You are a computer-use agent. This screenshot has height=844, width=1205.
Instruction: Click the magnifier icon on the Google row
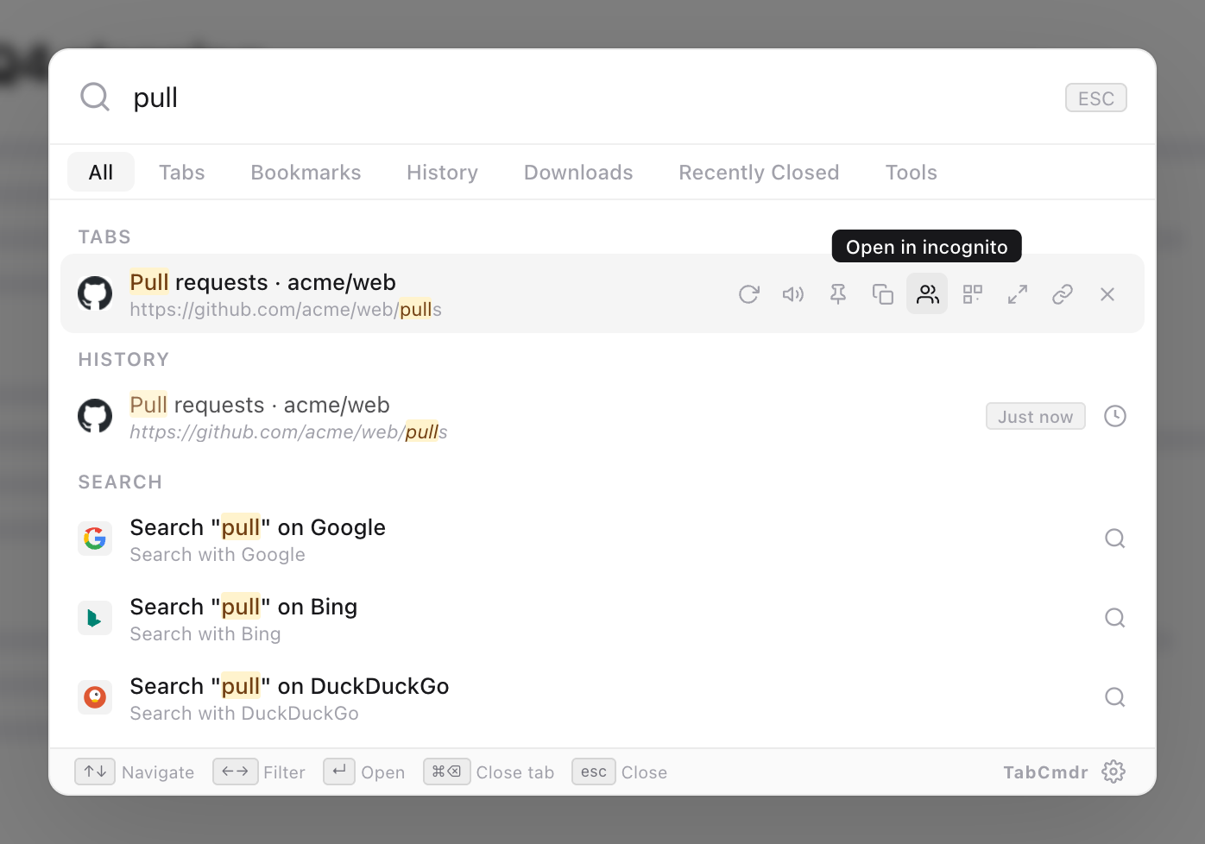1115,539
